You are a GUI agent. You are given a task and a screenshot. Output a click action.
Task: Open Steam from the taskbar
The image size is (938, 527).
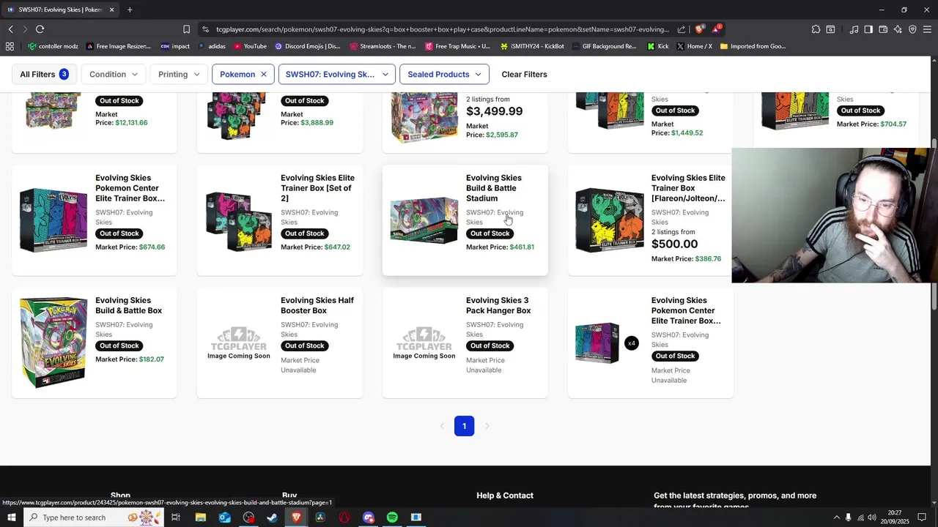tap(272, 517)
